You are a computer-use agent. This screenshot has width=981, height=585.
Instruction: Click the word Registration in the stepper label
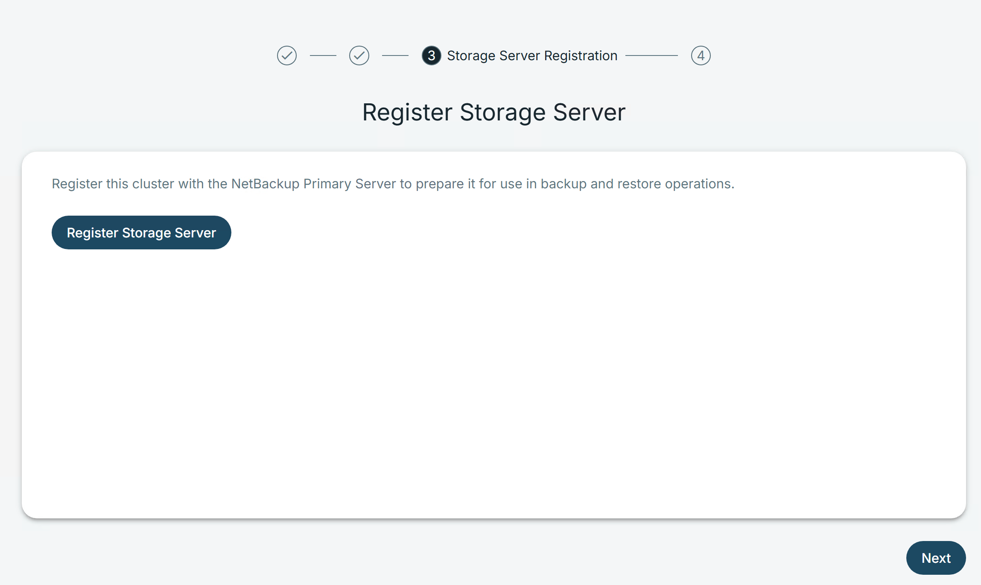click(581, 56)
